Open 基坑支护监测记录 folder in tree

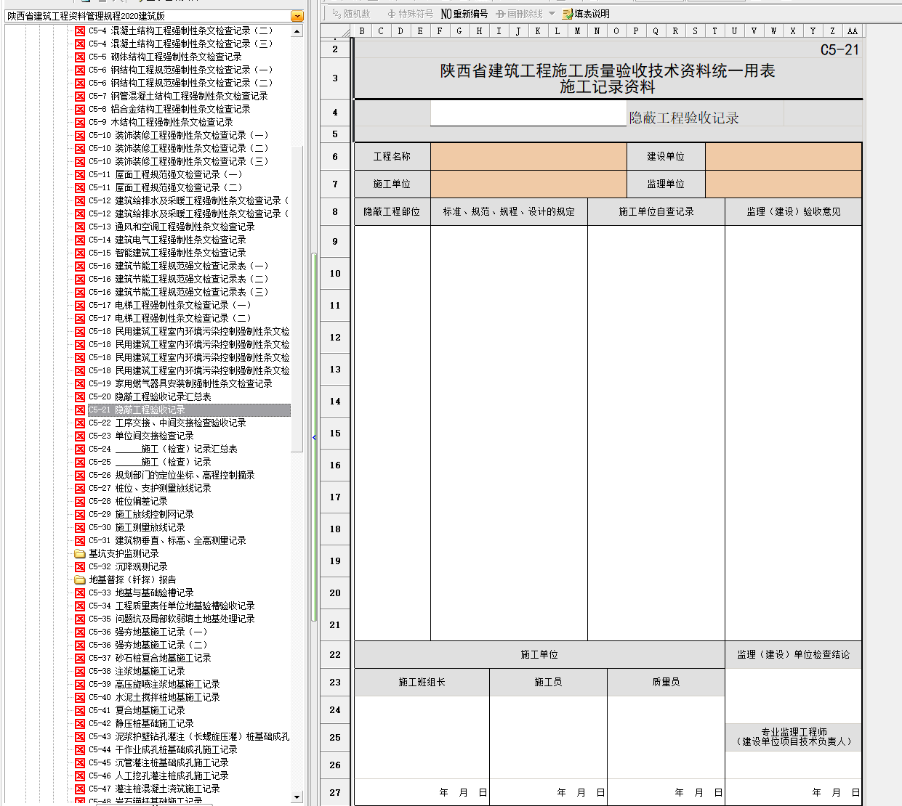[x=117, y=553]
